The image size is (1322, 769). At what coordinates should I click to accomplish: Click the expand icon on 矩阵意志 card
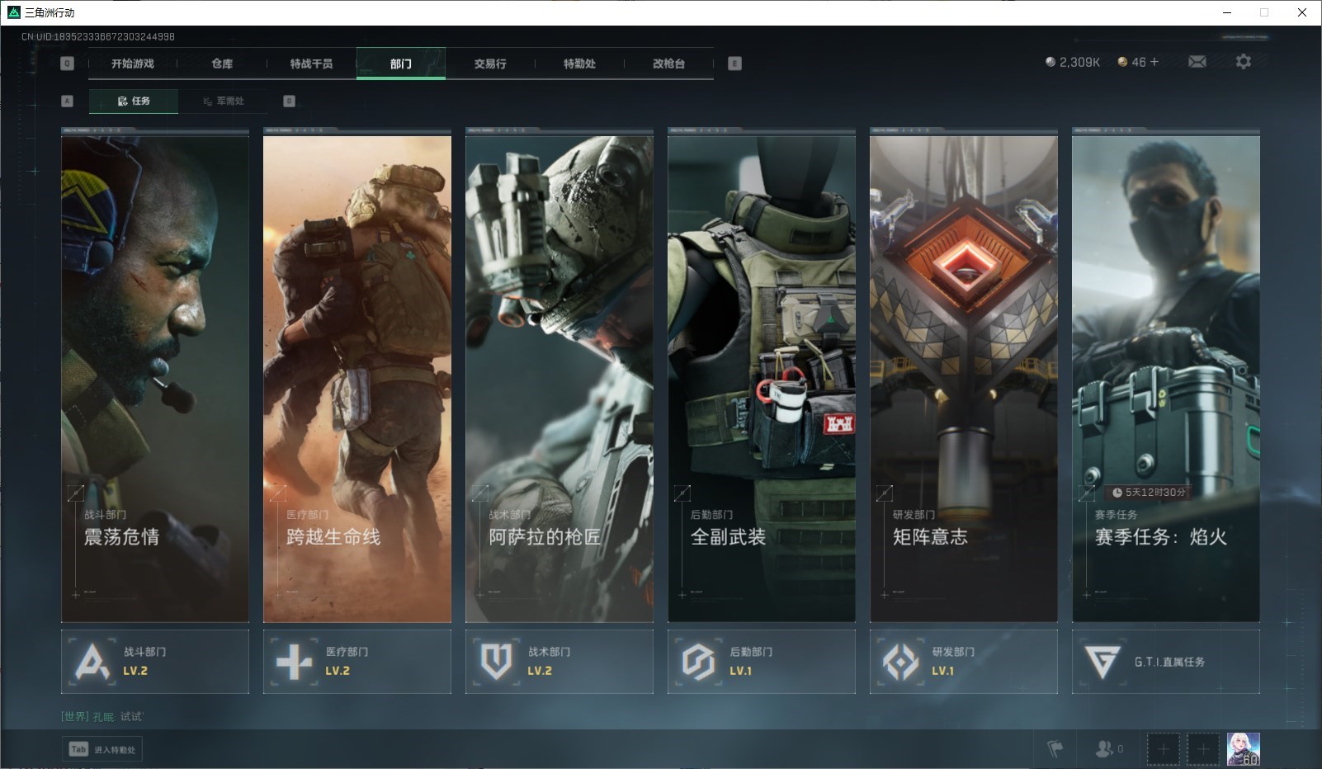884,493
